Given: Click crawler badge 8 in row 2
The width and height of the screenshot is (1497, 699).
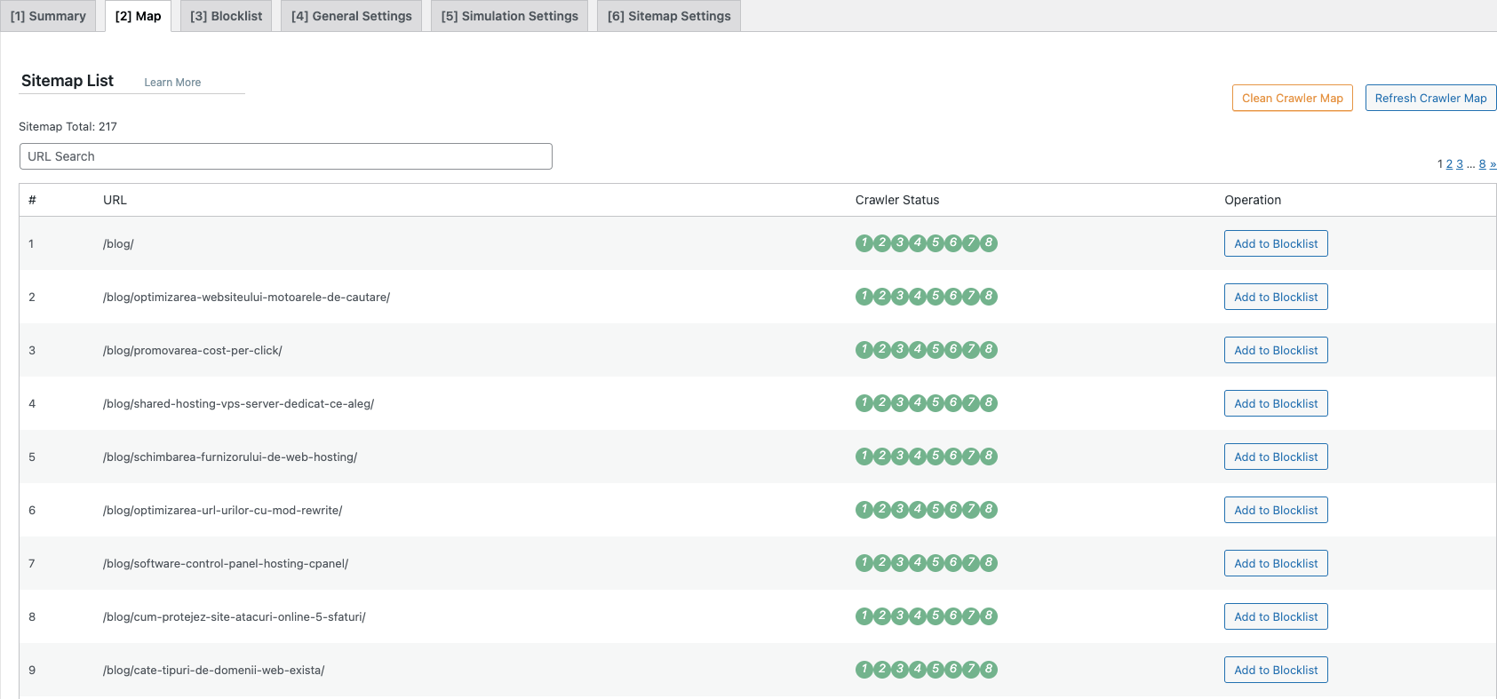Looking at the screenshot, I should pyautogui.click(x=988, y=297).
